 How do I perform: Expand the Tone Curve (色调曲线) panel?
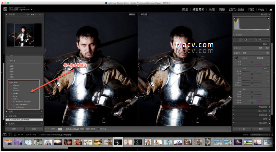(269, 107)
